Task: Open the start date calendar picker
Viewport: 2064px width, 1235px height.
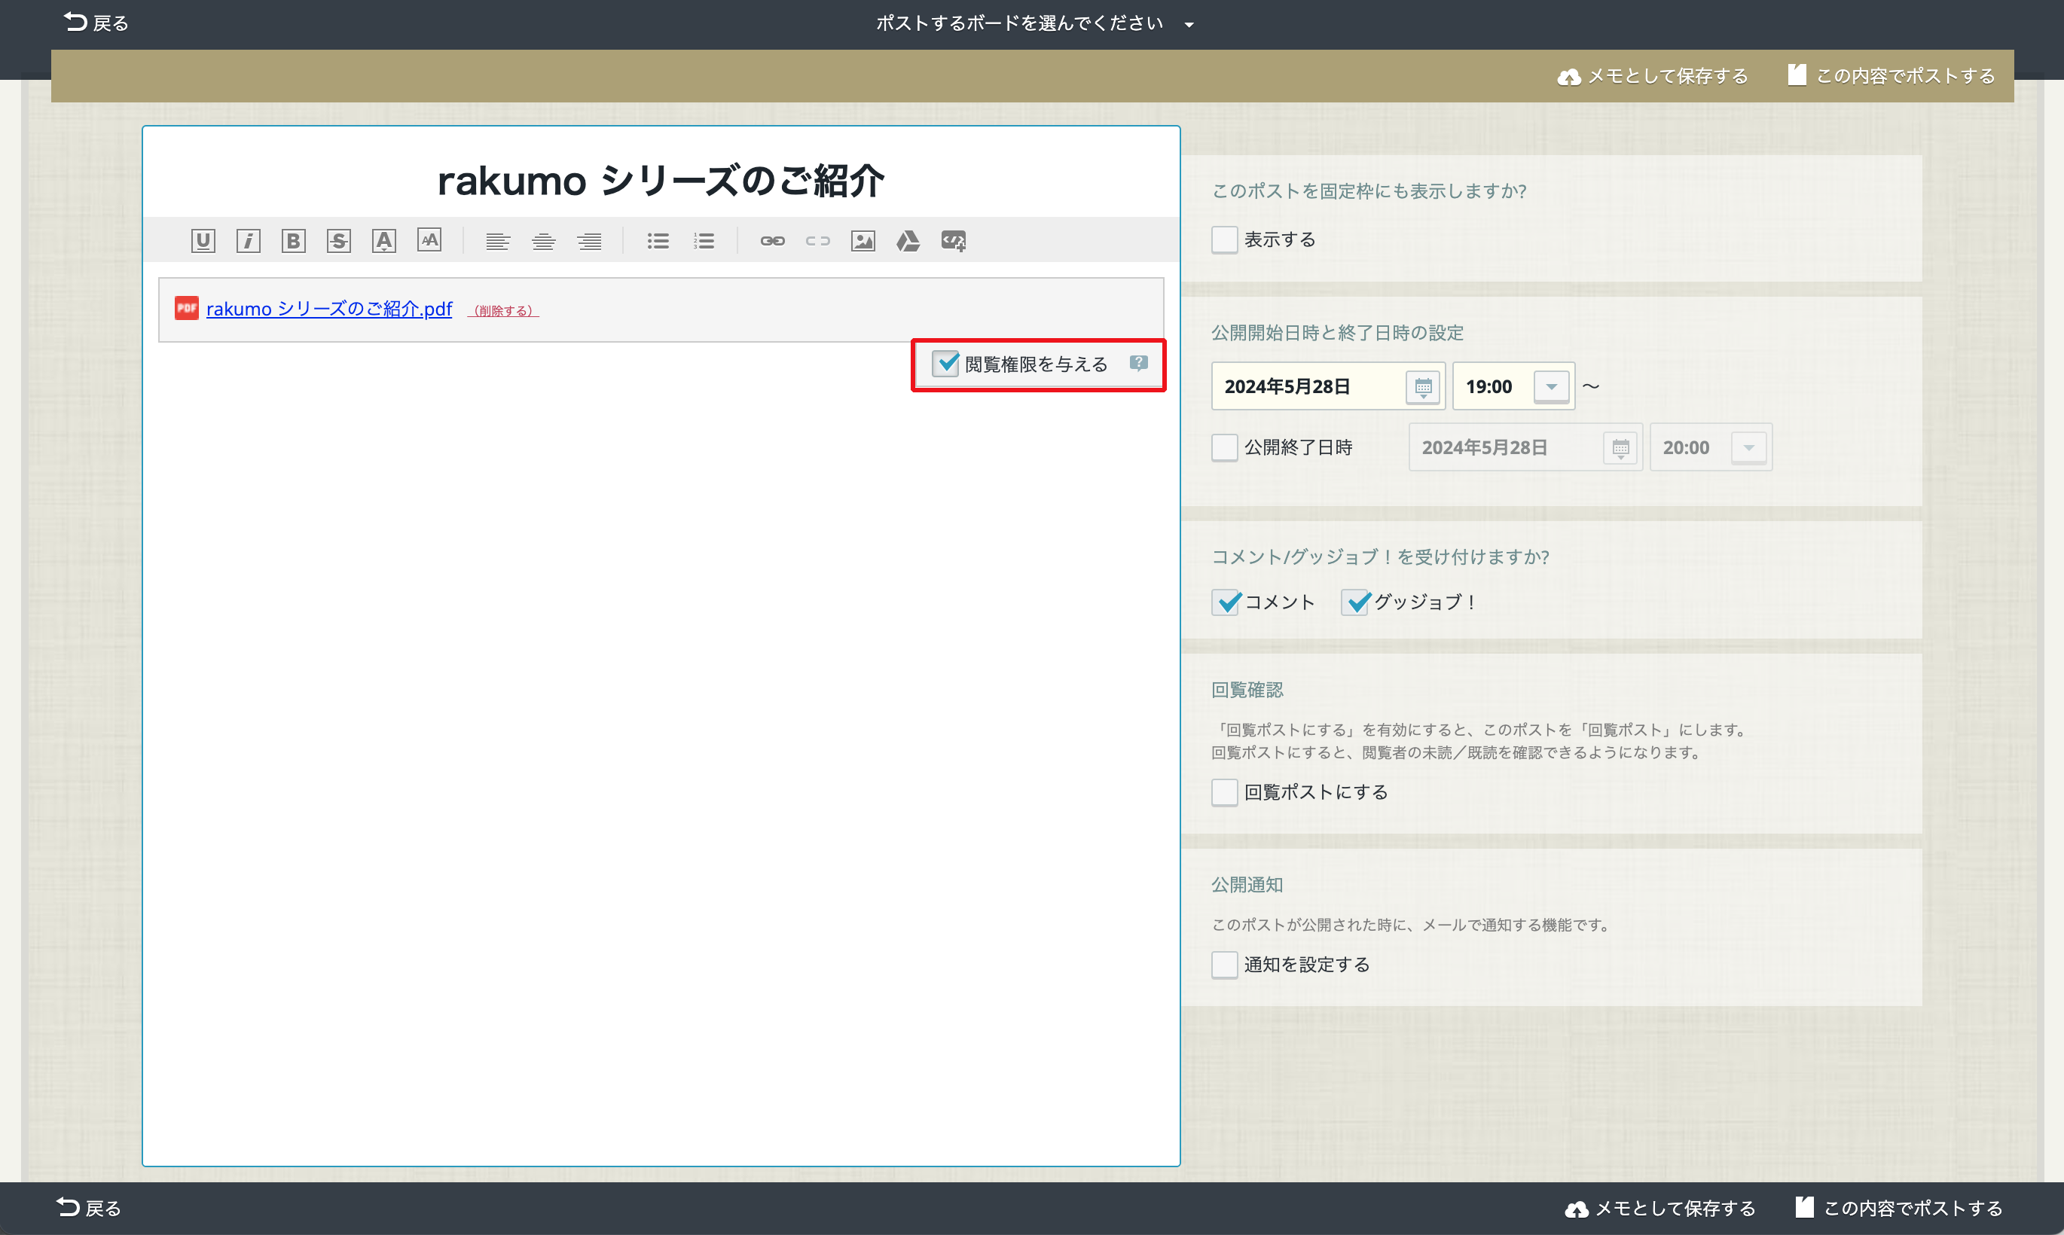Action: point(1423,387)
